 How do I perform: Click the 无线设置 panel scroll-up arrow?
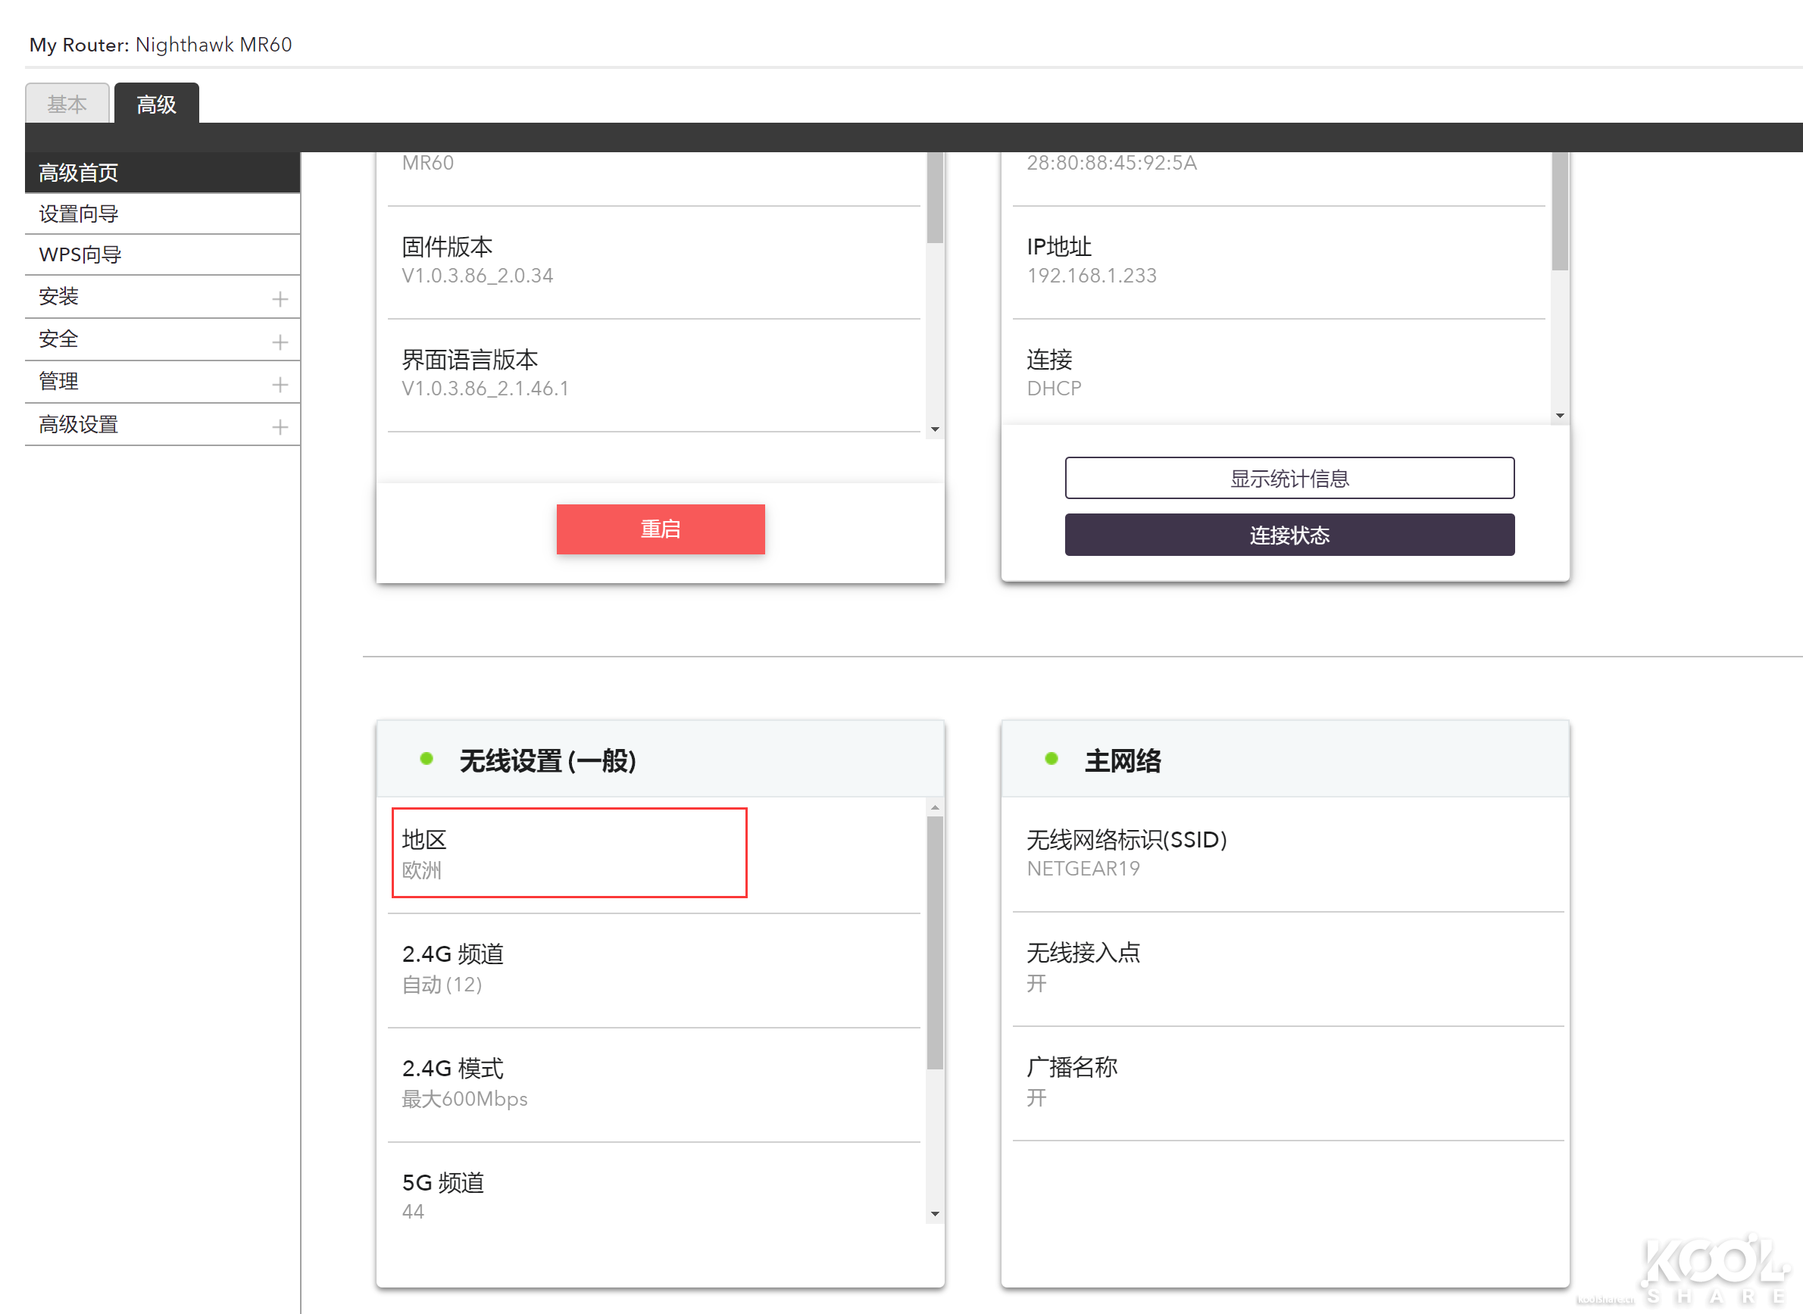click(x=935, y=807)
